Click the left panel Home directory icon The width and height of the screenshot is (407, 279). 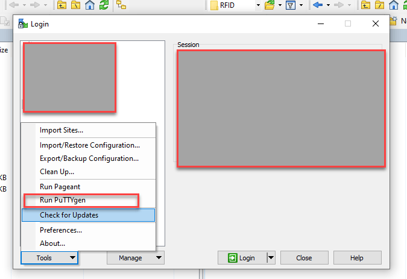coord(90,5)
